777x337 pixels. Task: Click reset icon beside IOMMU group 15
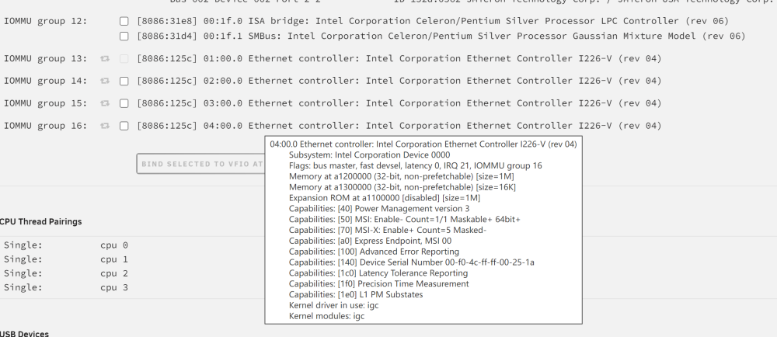coord(105,103)
